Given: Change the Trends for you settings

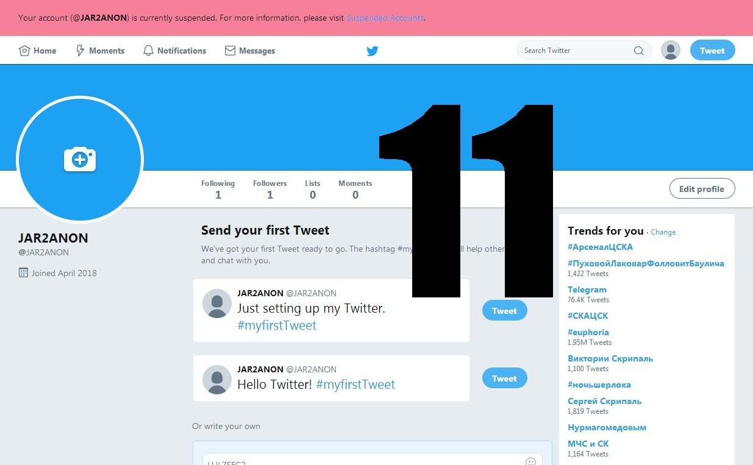Looking at the screenshot, I should pos(663,232).
